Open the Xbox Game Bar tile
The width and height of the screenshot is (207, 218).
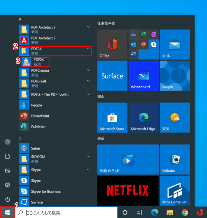(175, 190)
